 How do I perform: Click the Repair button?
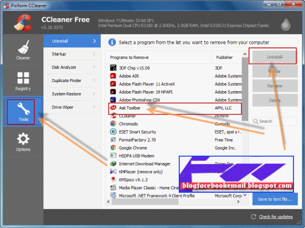pos(275,71)
